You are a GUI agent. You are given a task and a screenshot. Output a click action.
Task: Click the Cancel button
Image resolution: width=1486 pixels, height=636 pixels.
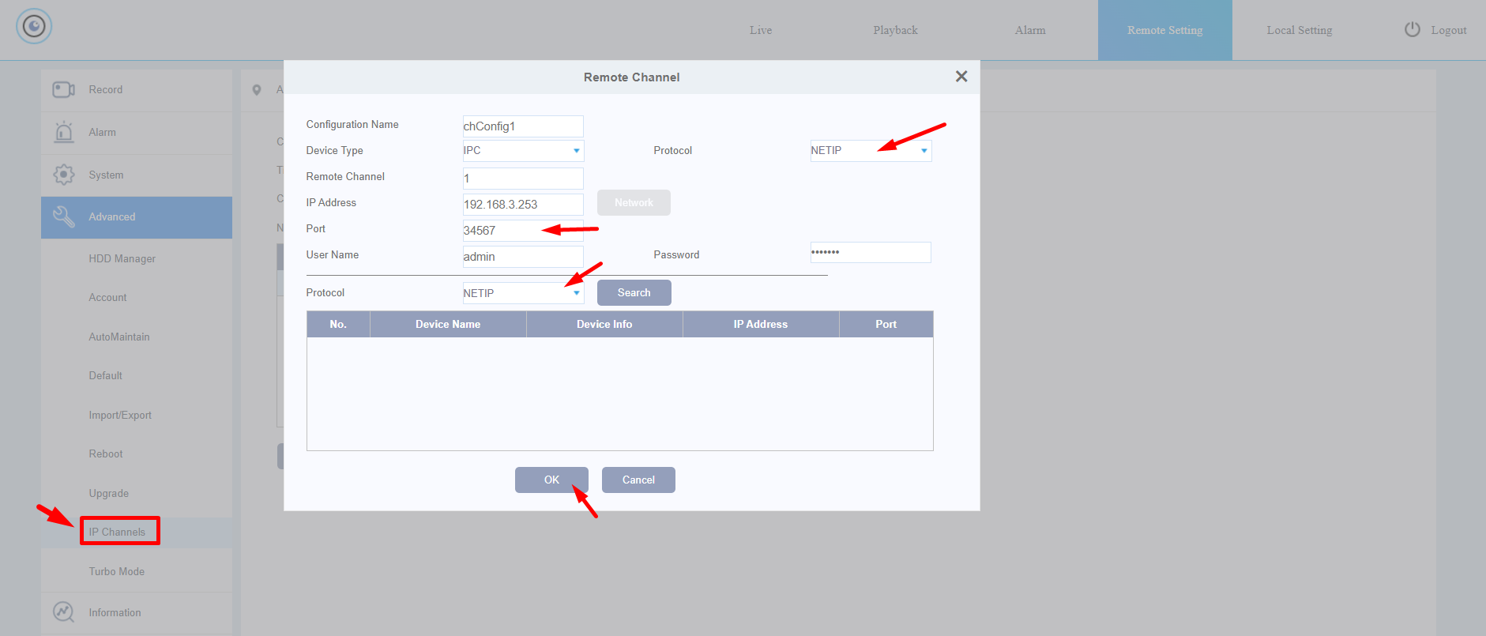click(638, 480)
